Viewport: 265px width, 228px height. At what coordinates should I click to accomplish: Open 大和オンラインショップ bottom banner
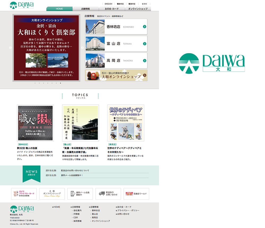click(x=52, y=194)
